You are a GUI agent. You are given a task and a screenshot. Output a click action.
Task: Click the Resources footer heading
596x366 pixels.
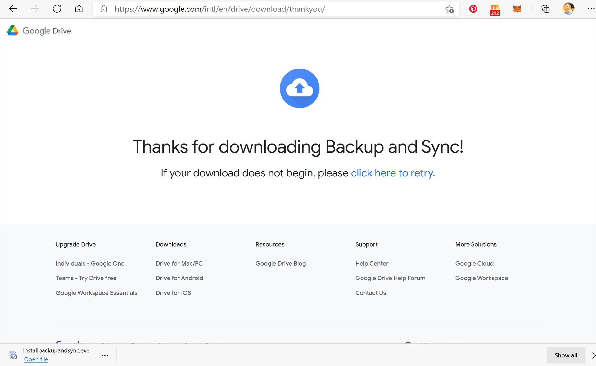(270, 244)
